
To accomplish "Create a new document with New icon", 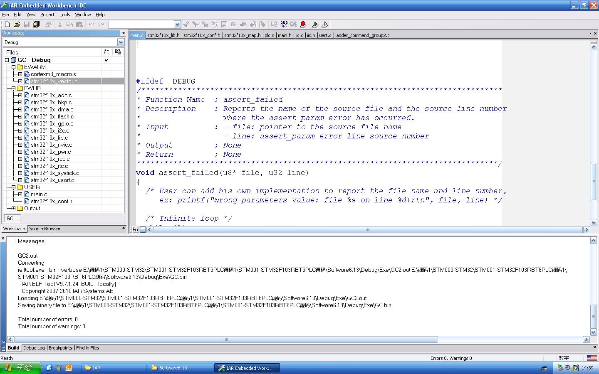I will (x=7, y=25).
